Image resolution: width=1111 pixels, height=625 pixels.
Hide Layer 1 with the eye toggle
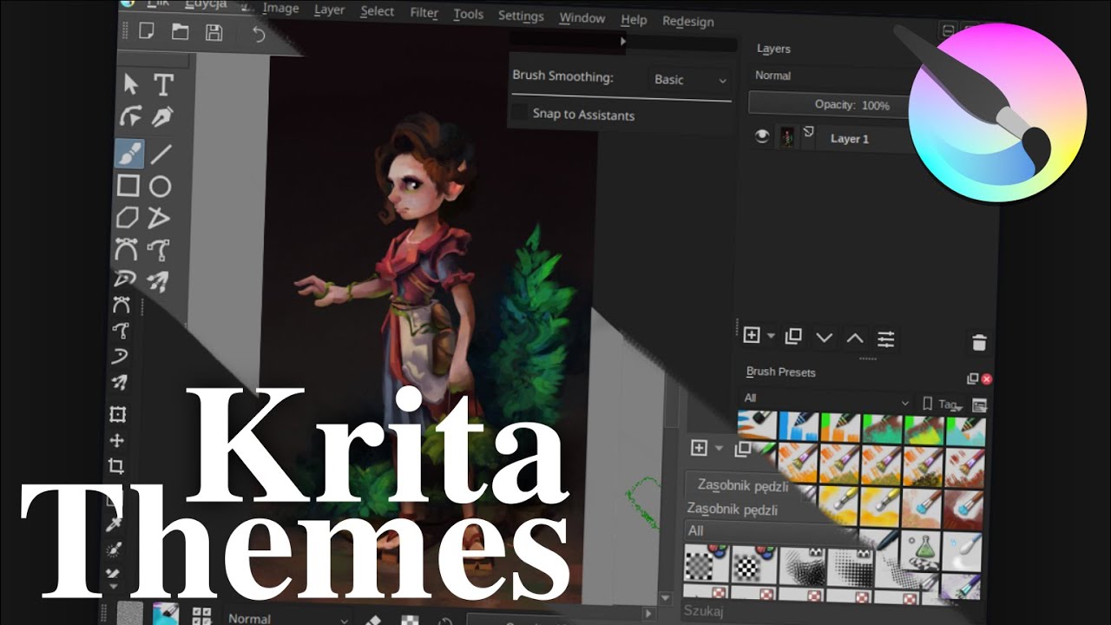click(x=762, y=136)
